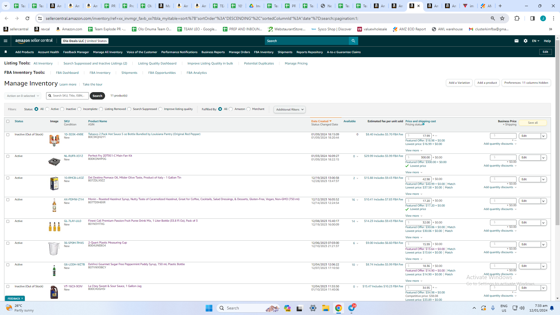This screenshot has width=560, height=315.
Task: Open the Edit dropdown arrow for Tabasco row
Action: [x=544, y=136]
